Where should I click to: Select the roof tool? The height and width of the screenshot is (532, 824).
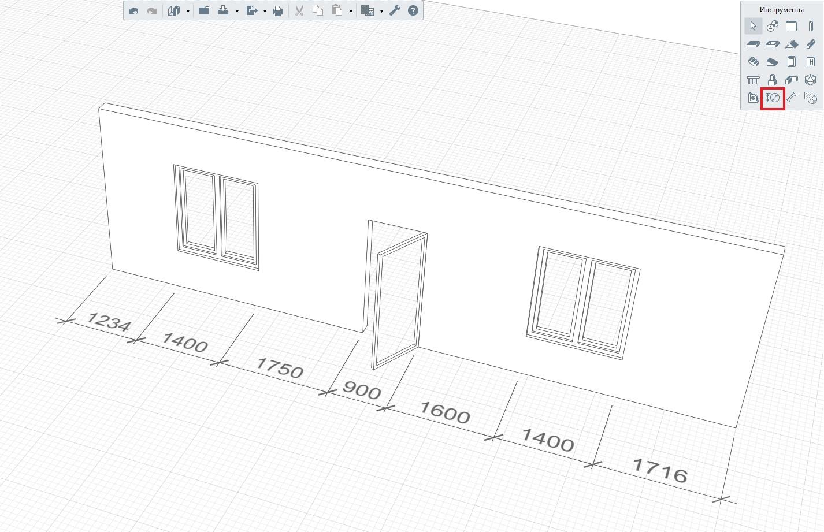click(x=792, y=44)
